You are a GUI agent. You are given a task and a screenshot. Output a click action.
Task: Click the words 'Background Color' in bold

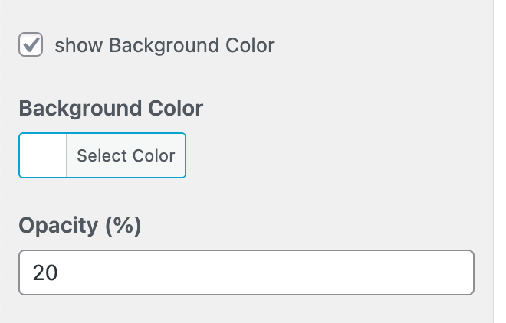pyautogui.click(x=110, y=108)
